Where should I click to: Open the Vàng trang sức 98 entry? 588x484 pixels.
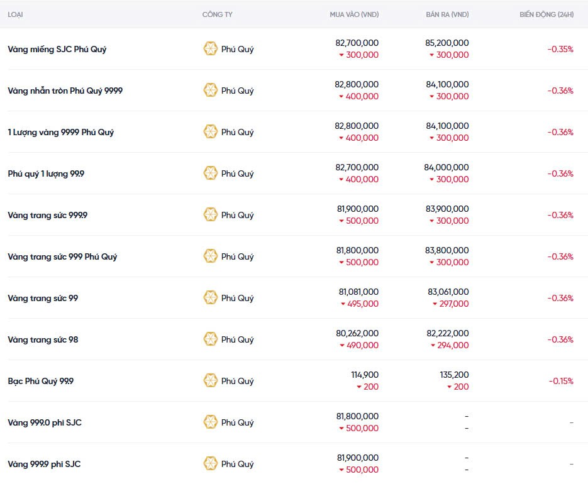pos(43,339)
